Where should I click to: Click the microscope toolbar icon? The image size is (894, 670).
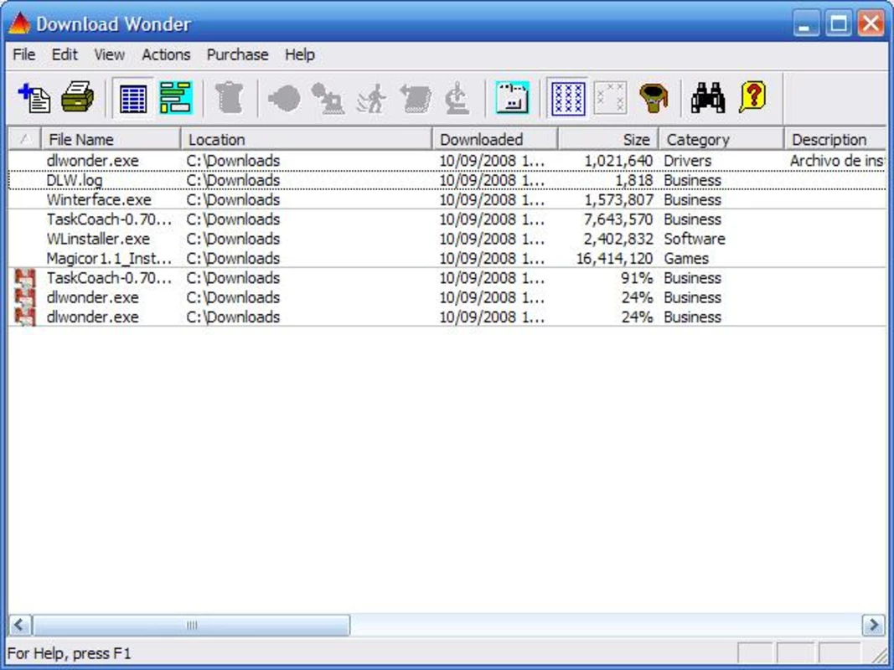[457, 98]
